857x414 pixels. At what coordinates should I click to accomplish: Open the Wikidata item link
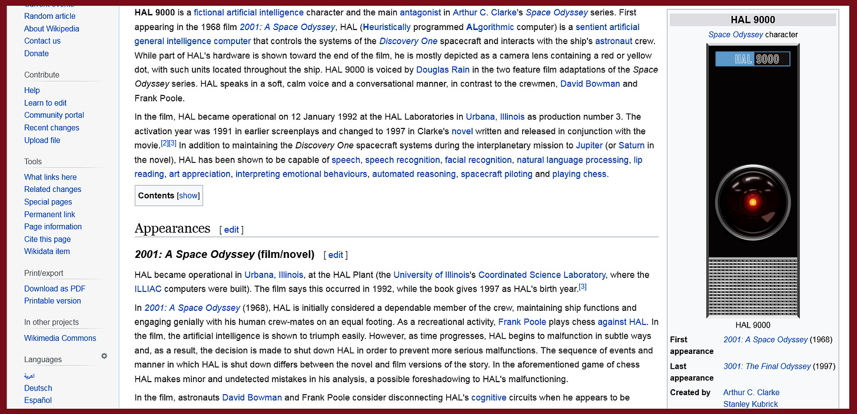(x=47, y=251)
